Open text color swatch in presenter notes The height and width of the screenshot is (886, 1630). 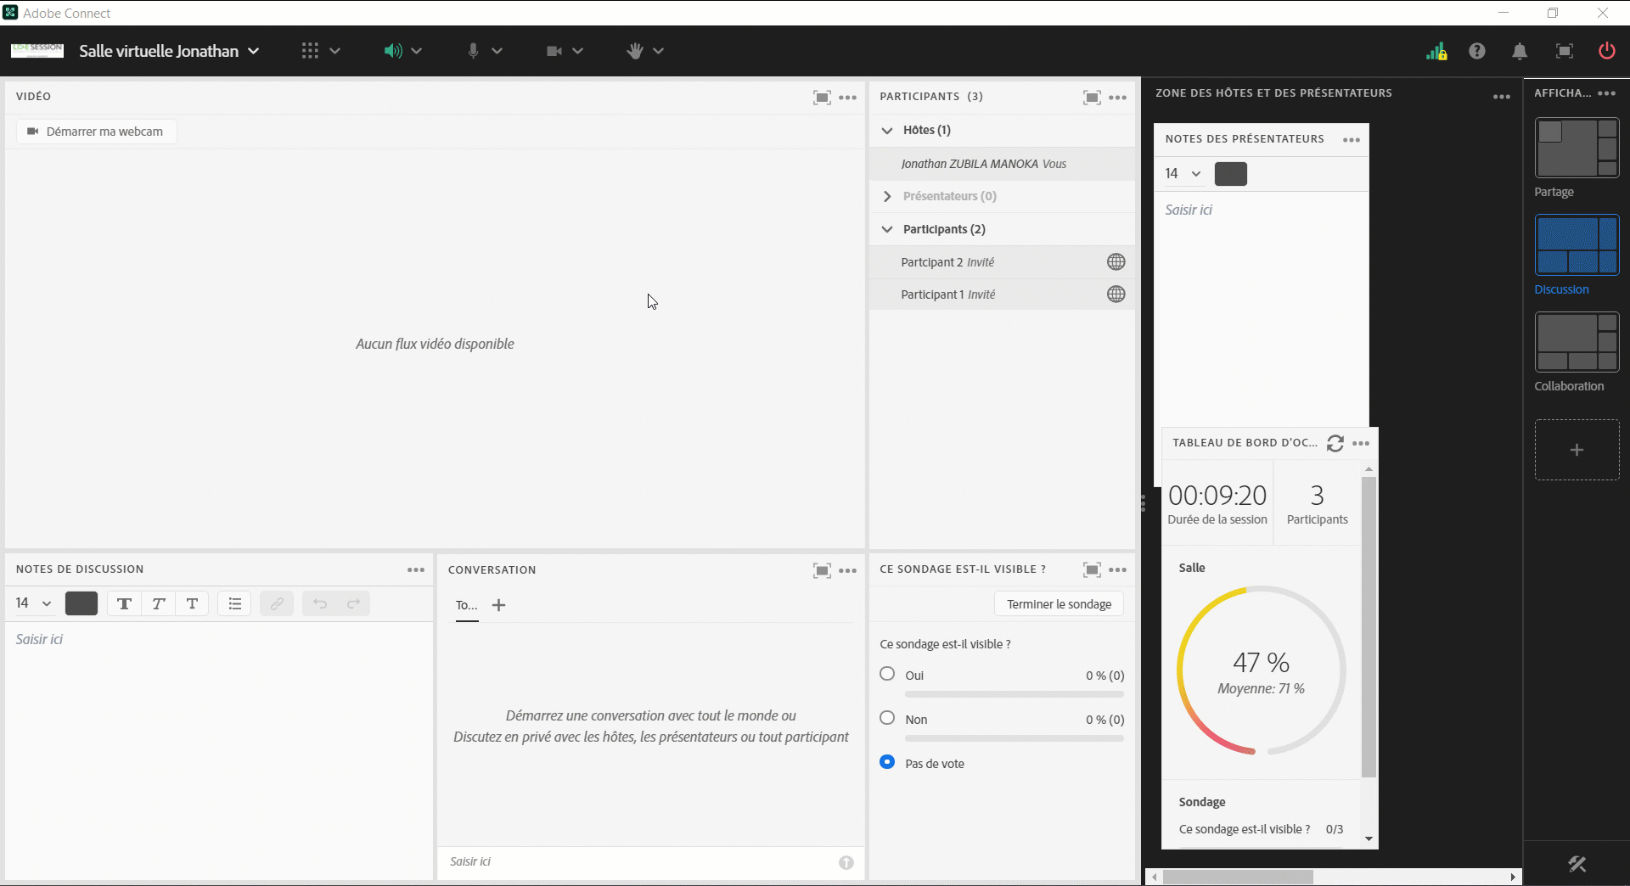1231,174
